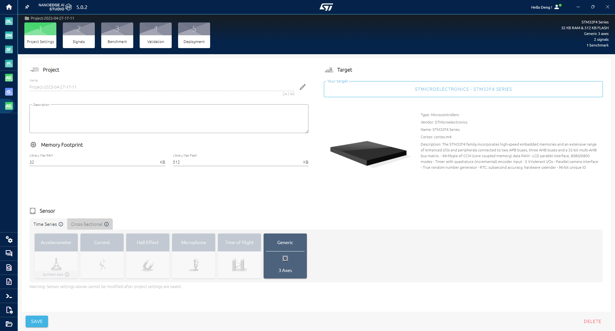
Task: Go to step 2 Signals
Action: click(79, 35)
